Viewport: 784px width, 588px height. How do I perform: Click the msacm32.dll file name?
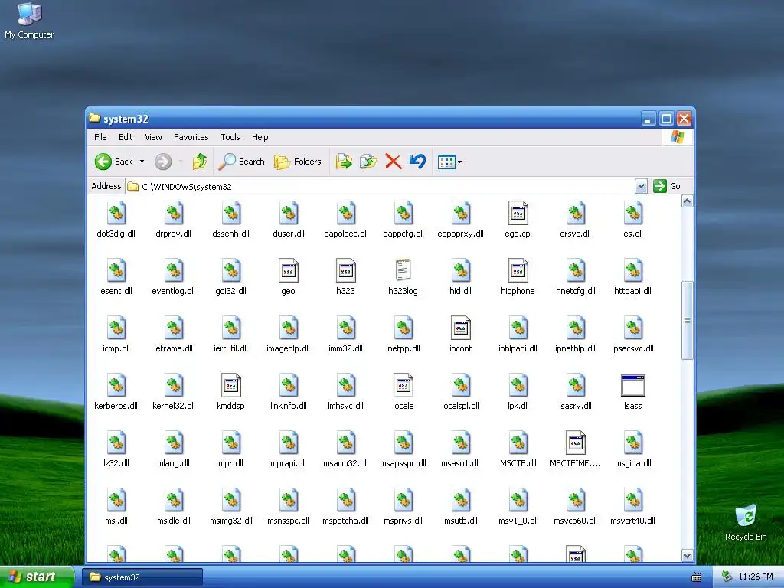(x=346, y=463)
